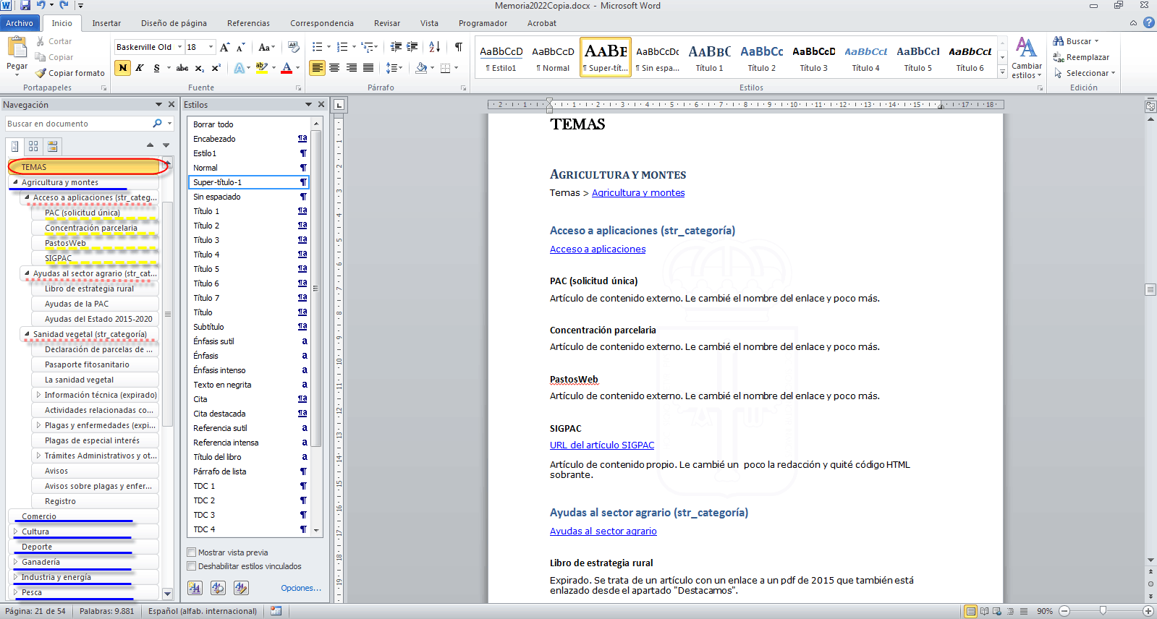
Task: Click the Opciones link in Estilos pane
Action: pos(301,588)
